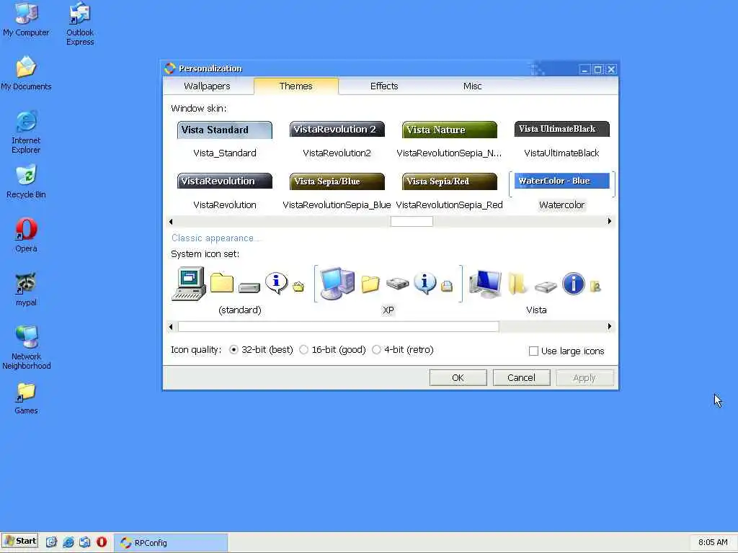
Task: Switch to the Themes tab
Action: click(295, 86)
